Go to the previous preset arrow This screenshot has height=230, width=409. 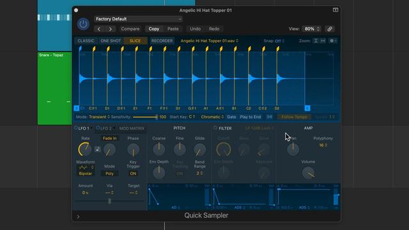tap(99, 29)
